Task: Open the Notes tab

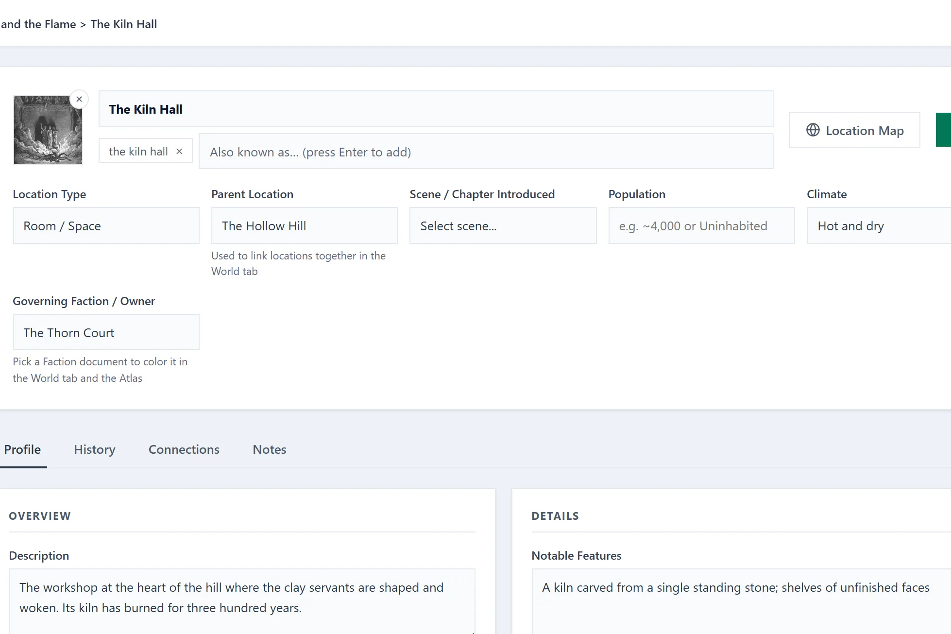Action: [x=270, y=449]
